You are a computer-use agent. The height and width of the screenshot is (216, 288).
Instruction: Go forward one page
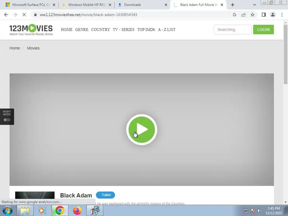[15, 15]
